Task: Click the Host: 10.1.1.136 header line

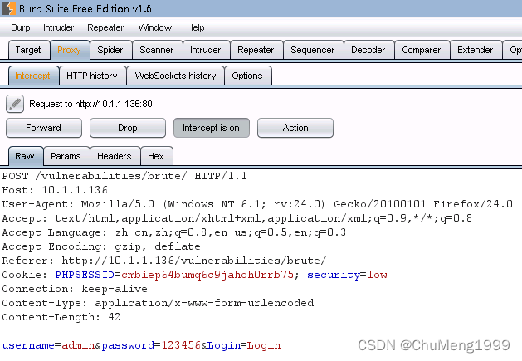Action: 55,190
